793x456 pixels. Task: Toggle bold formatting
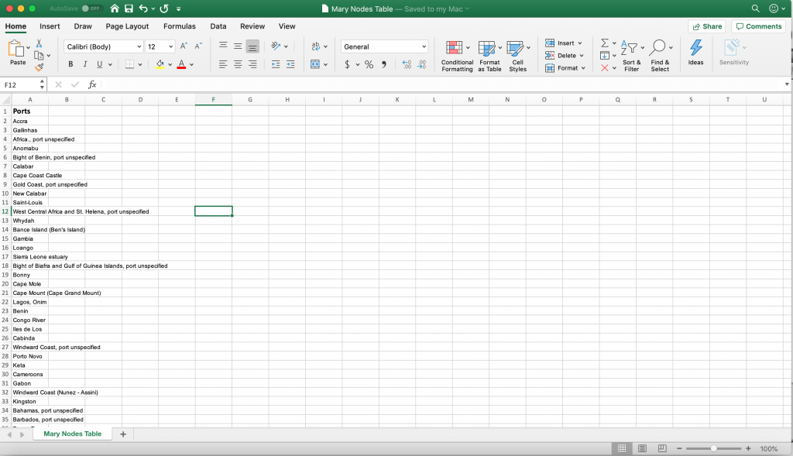[x=71, y=64]
